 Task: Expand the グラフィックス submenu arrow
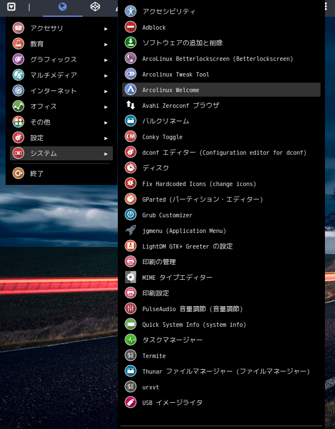[106, 60]
